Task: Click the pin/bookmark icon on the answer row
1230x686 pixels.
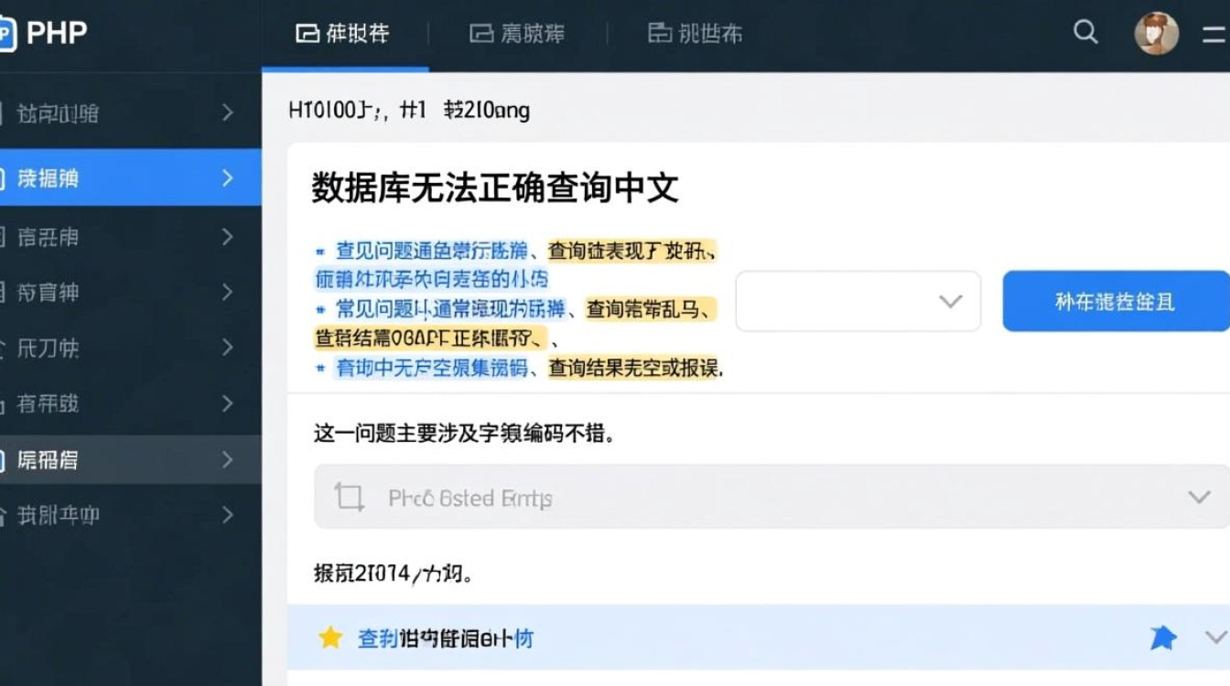Action: point(1164,638)
